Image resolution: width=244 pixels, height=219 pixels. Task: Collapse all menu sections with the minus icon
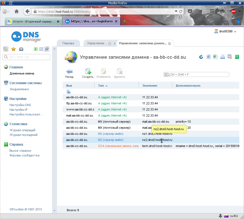click(x=41, y=49)
